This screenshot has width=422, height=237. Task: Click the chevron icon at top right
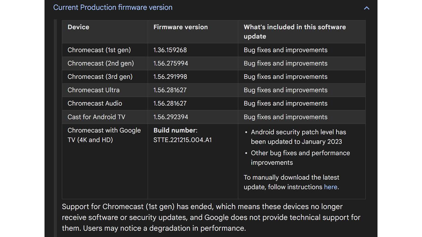(367, 8)
